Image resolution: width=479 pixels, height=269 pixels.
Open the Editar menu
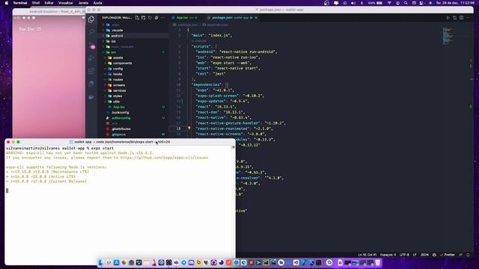[49, 3]
